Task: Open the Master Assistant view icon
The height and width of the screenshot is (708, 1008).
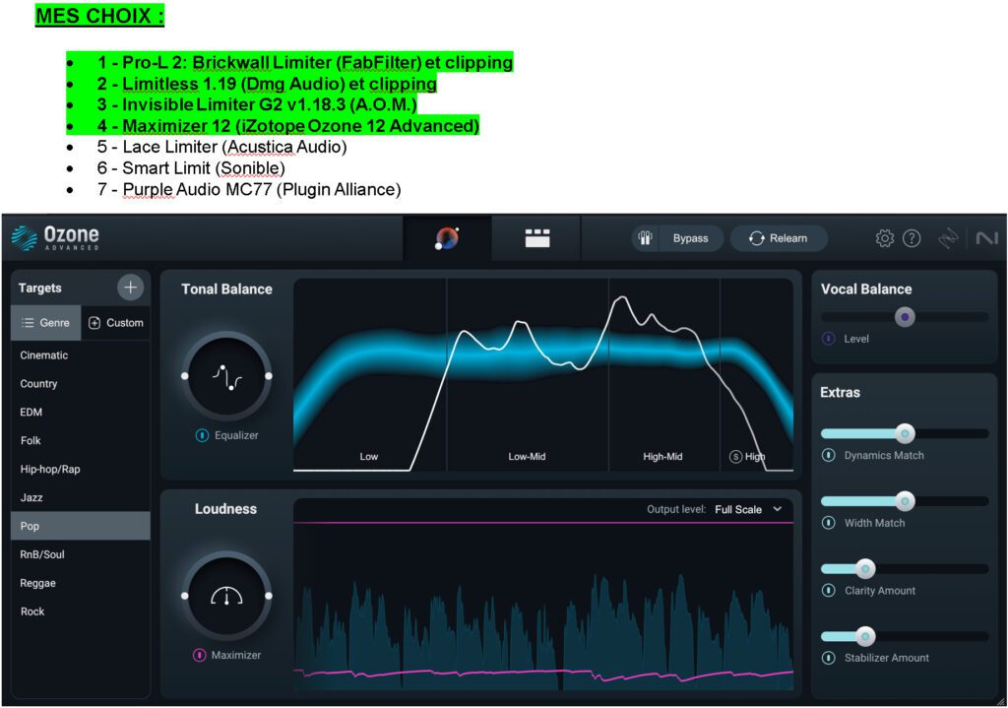Action: (x=447, y=238)
